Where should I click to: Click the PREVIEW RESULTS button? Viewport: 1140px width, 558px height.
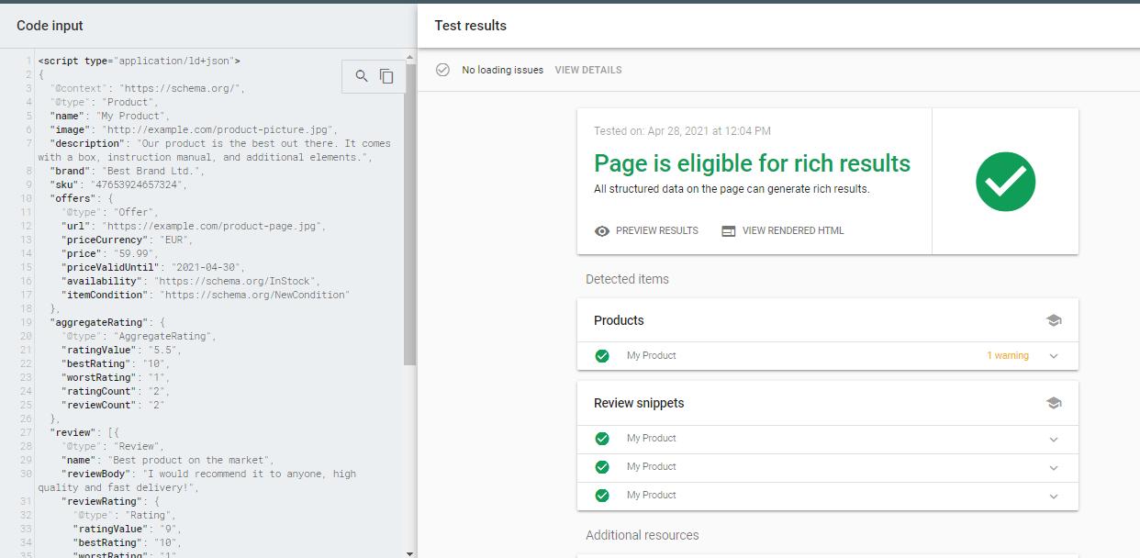pyautogui.click(x=657, y=231)
